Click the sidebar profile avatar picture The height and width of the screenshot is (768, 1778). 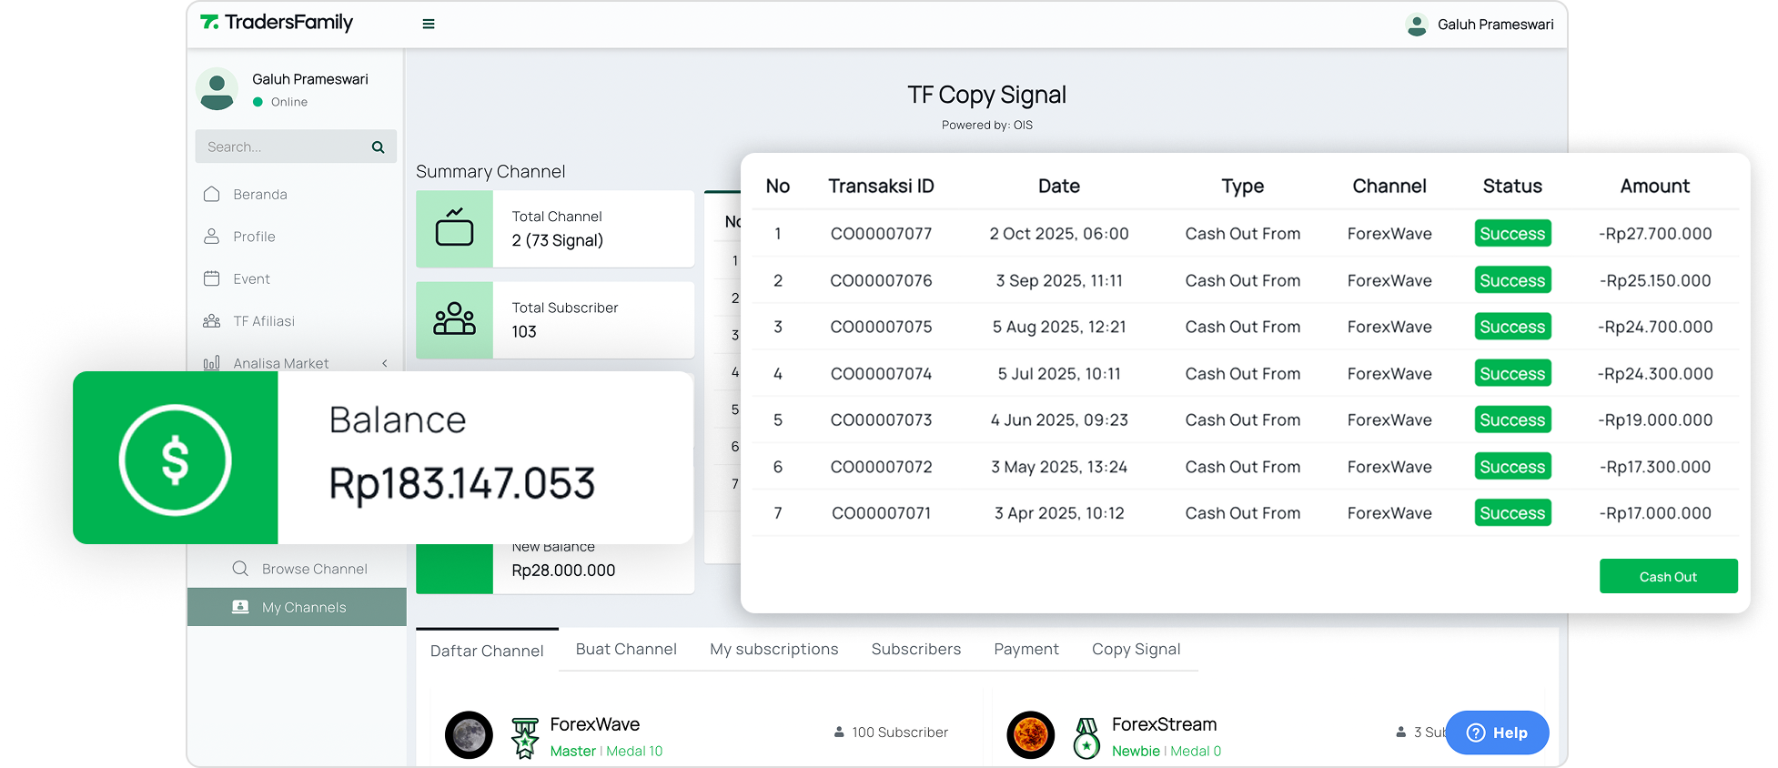coord(217,89)
